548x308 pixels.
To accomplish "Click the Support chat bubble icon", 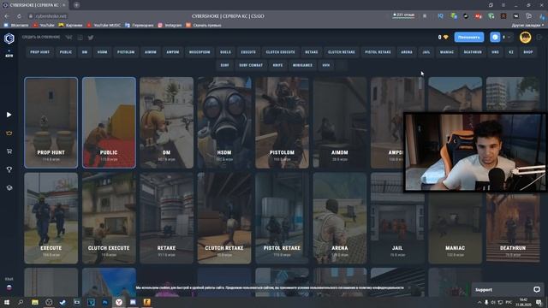I will (x=537, y=289).
